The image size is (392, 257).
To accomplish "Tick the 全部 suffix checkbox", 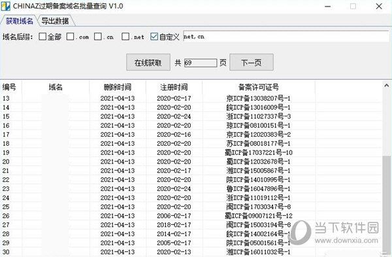I will pyautogui.click(x=42, y=37).
